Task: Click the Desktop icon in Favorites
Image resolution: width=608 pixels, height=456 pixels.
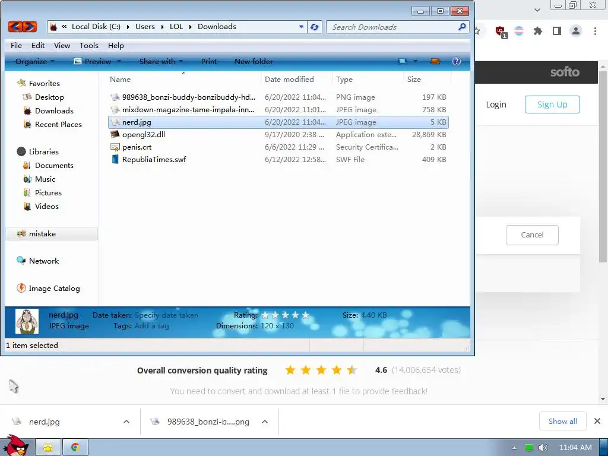Action: point(27,97)
